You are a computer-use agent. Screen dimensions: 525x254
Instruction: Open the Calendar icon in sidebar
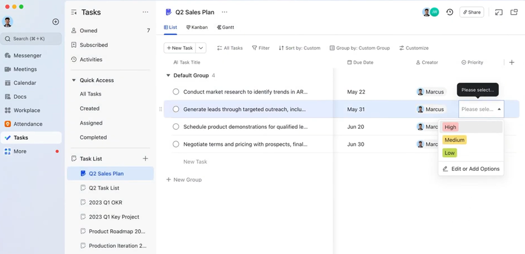[8, 83]
